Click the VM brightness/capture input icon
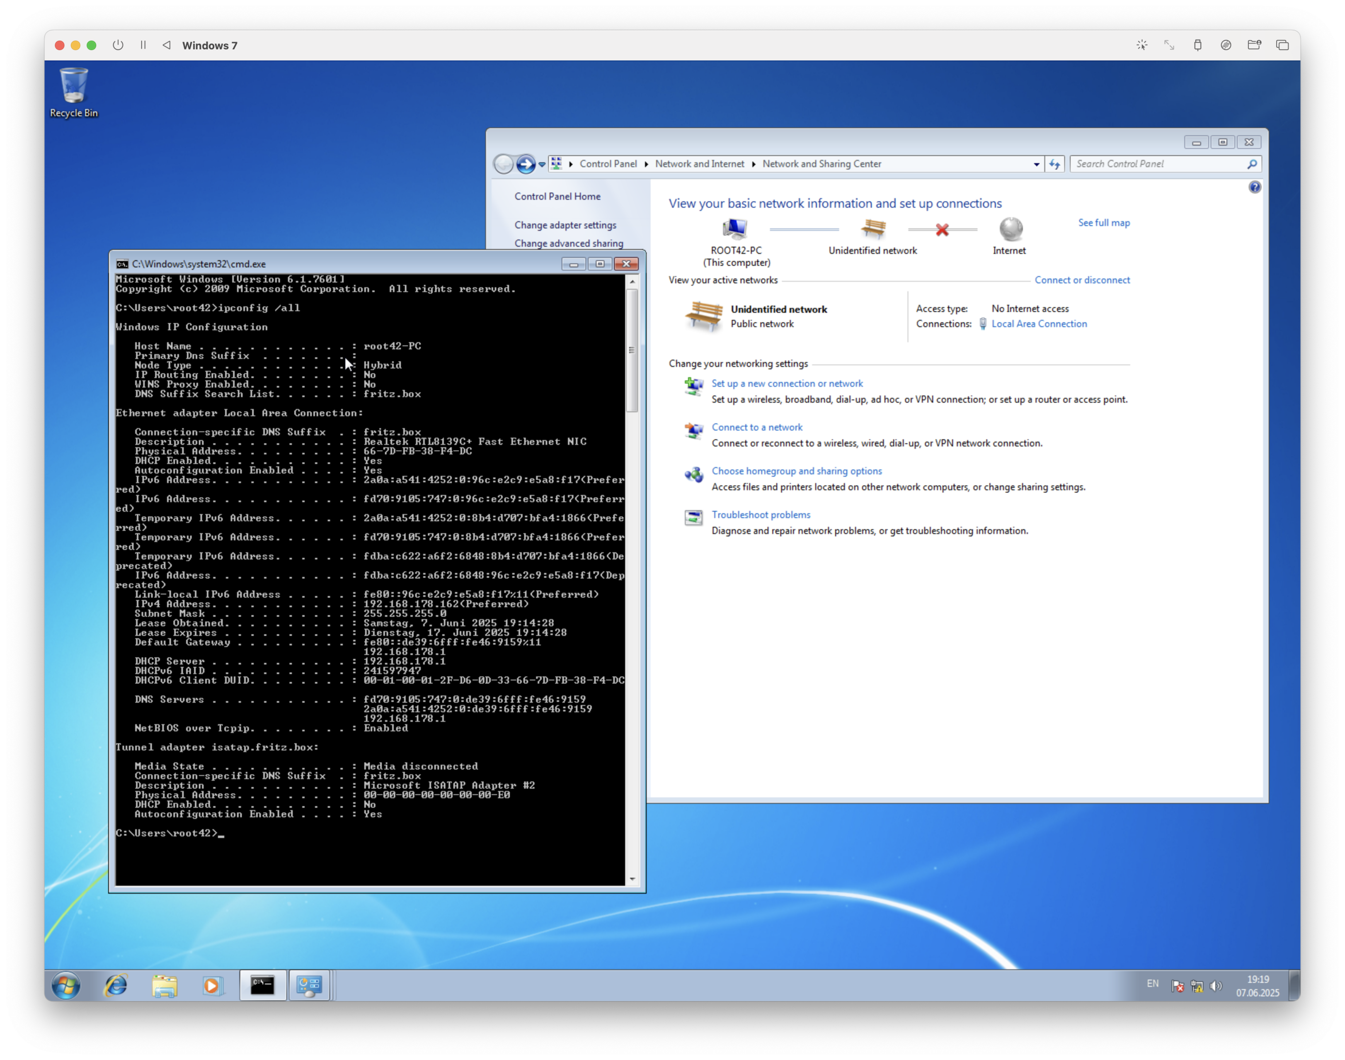This screenshot has width=1345, height=1060. click(x=1141, y=45)
